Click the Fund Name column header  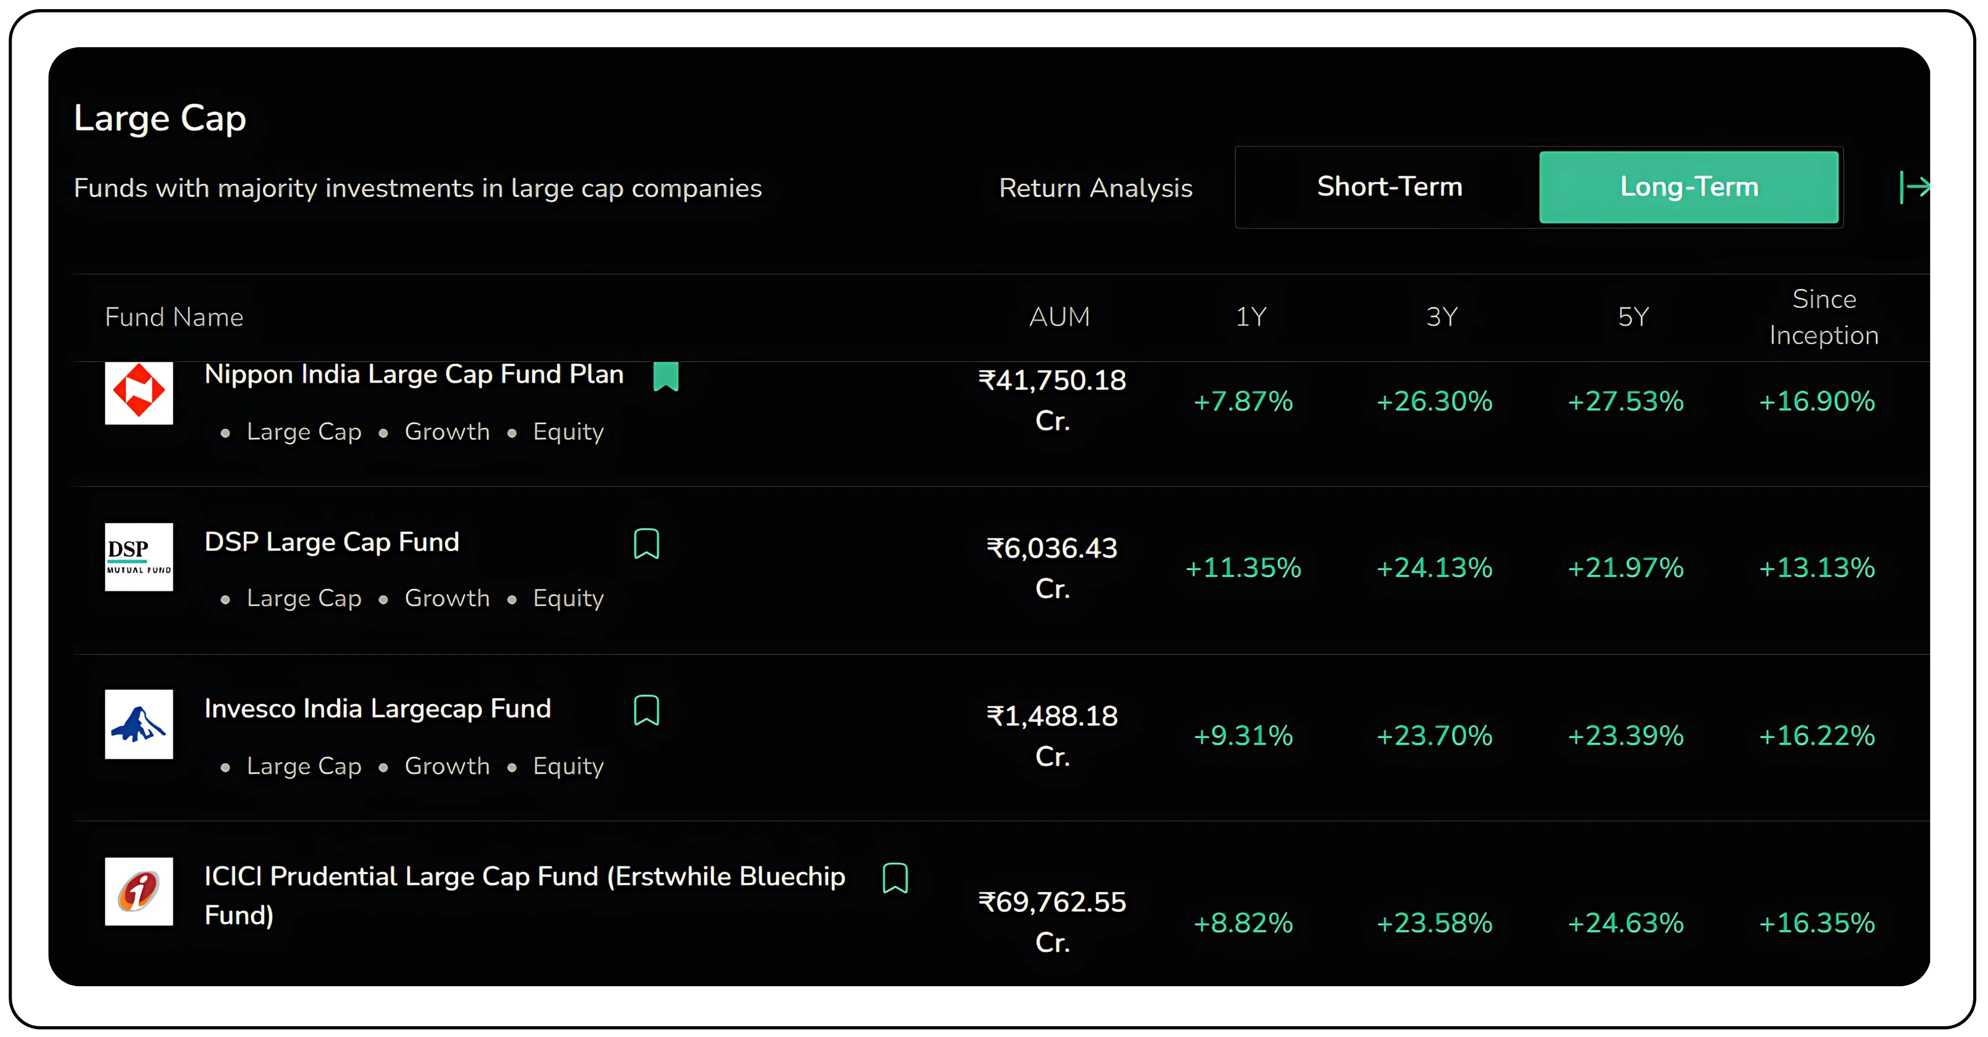(174, 317)
